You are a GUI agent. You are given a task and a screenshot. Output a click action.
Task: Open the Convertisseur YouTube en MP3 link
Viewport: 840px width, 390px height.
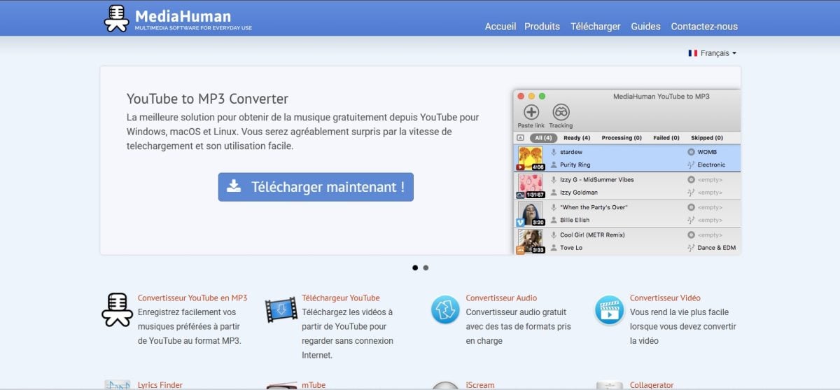click(192, 298)
